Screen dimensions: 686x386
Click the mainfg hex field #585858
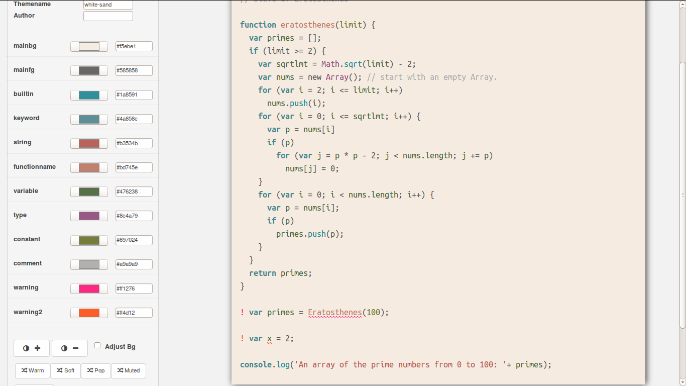coord(134,70)
